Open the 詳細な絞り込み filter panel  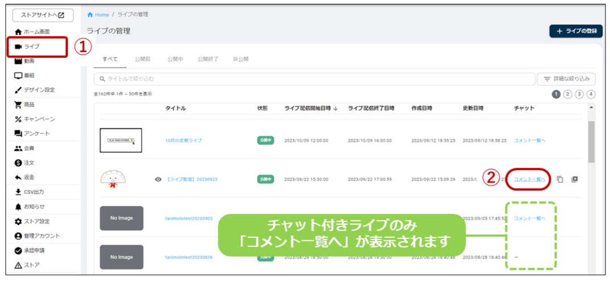point(566,79)
